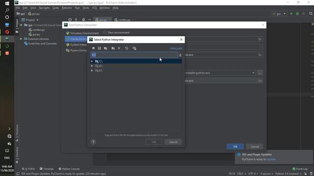This screenshot has width=314, height=176.
Task: Collapse all items in Project panel
Action: coord(76,20)
